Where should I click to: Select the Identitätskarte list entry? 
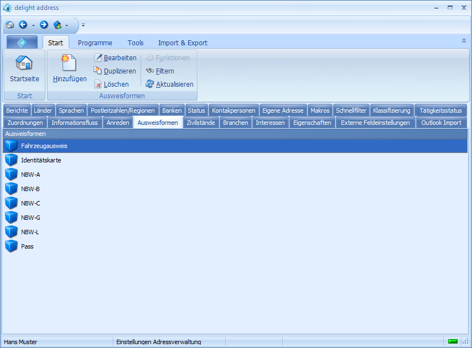click(x=41, y=160)
